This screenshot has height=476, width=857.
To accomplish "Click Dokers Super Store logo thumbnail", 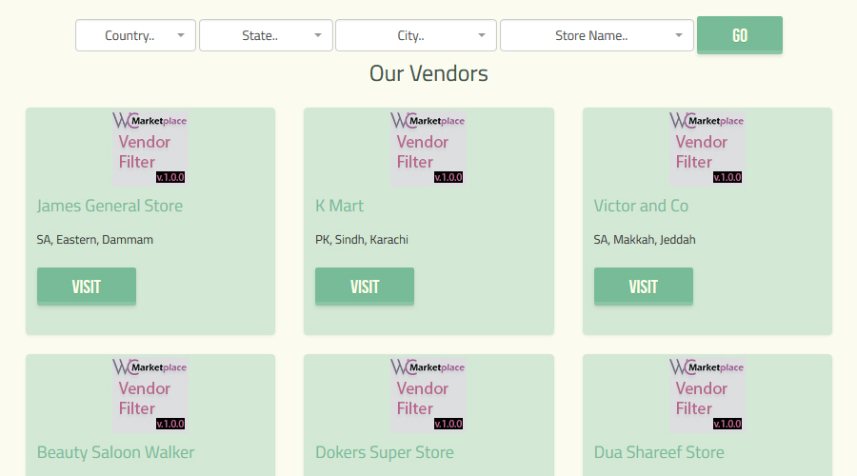I will coord(428,394).
